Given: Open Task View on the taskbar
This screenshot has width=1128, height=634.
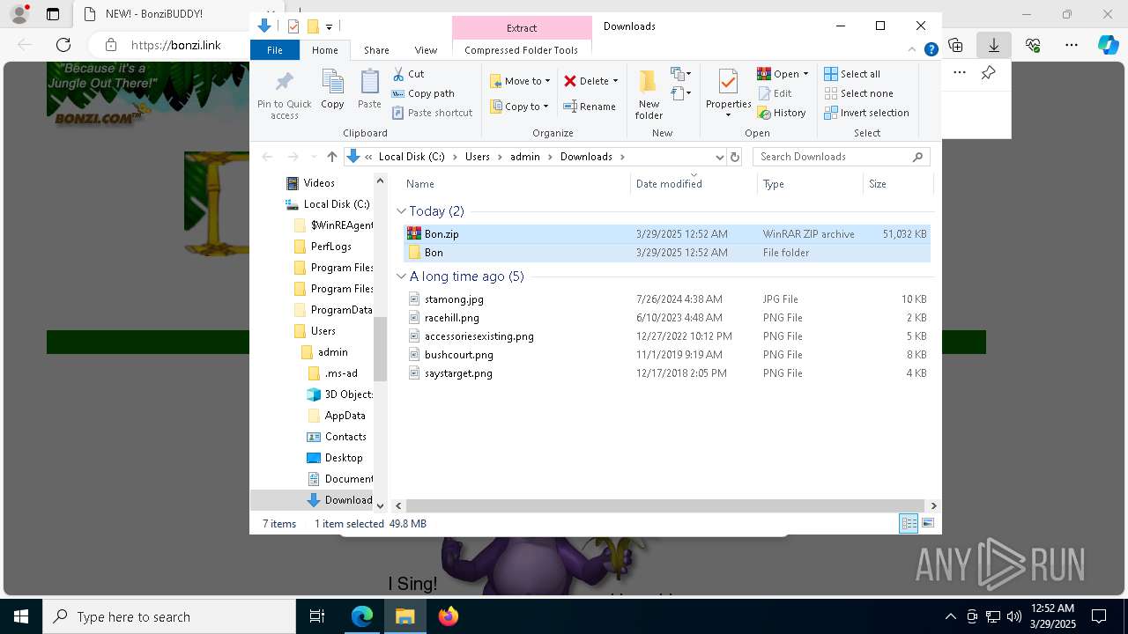Looking at the screenshot, I should 317,616.
